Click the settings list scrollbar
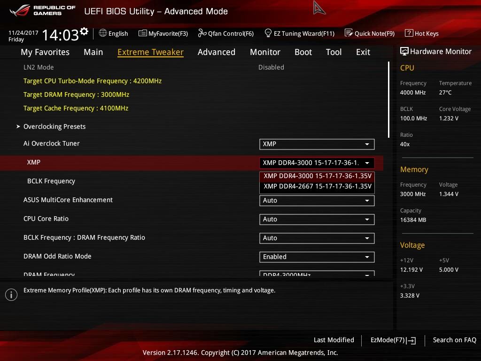481x361 pixels. [x=388, y=100]
